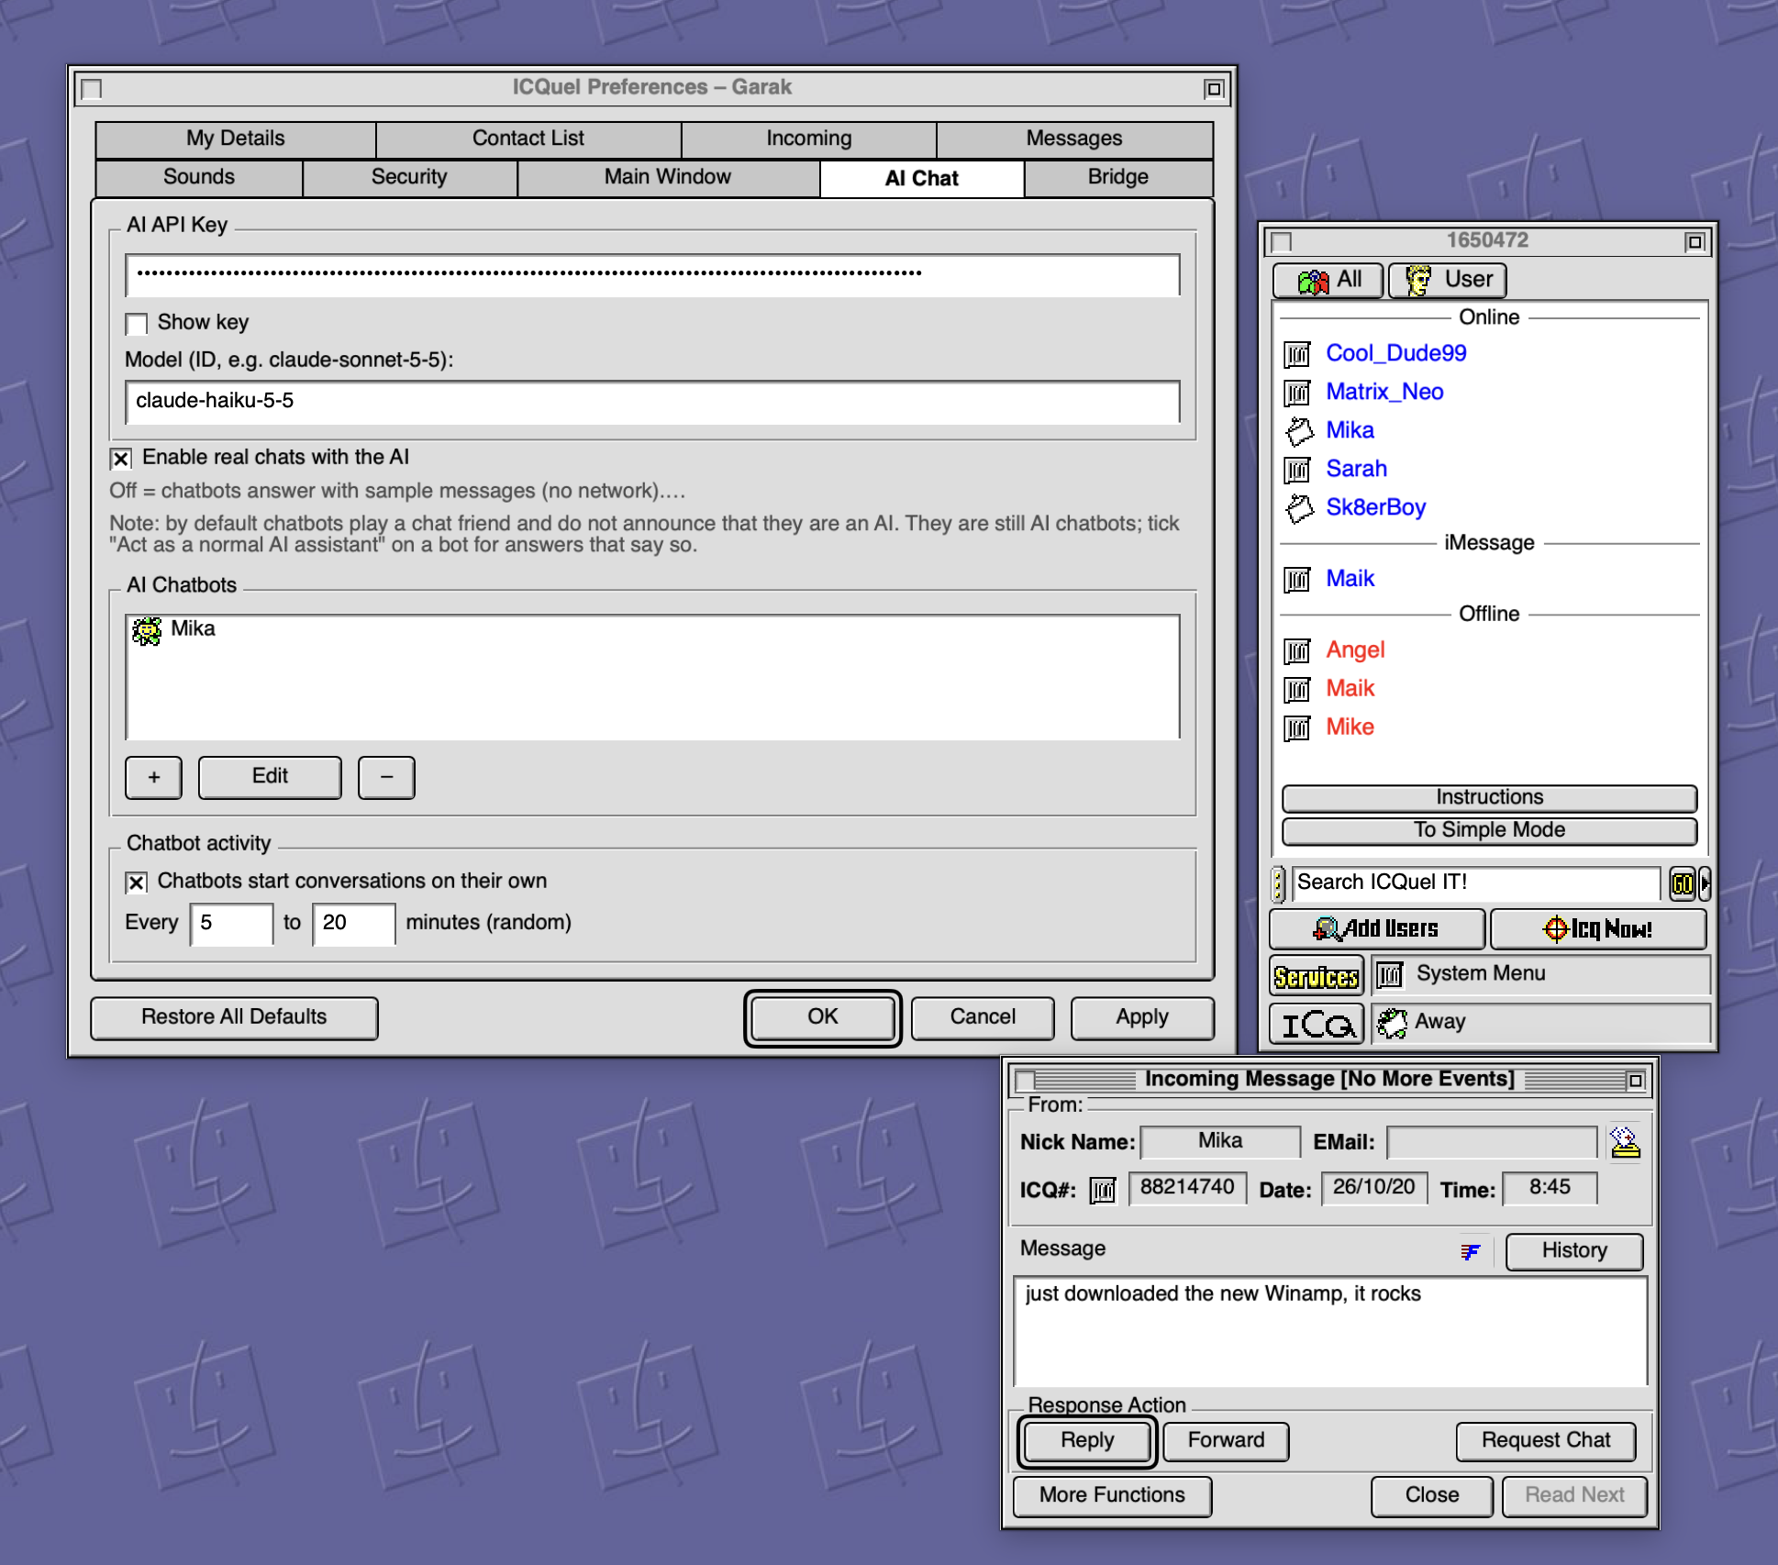This screenshot has width=1778, height=1565.
Task: Click Forward in Incoming Message
Action: [1226, 1441]
